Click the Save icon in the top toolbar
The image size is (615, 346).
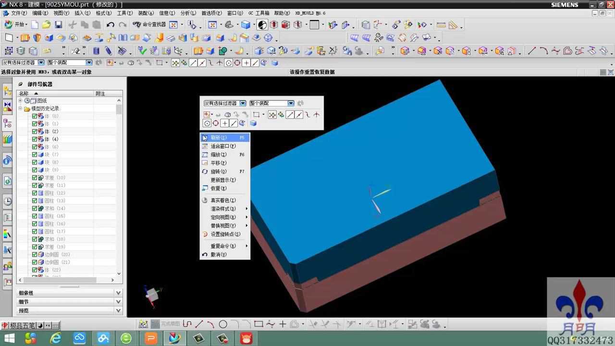[x=58, y=25]
